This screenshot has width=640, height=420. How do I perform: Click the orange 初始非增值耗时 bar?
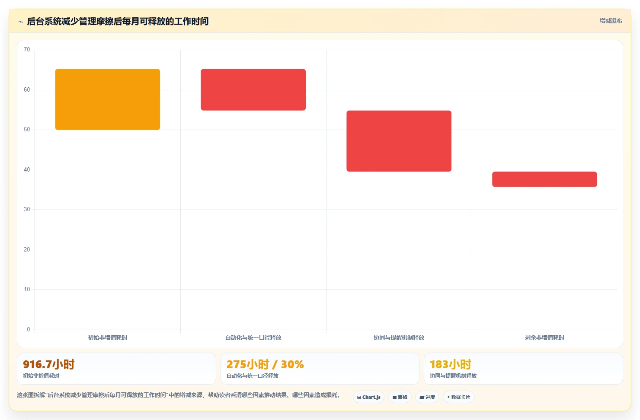click(108, 99)
